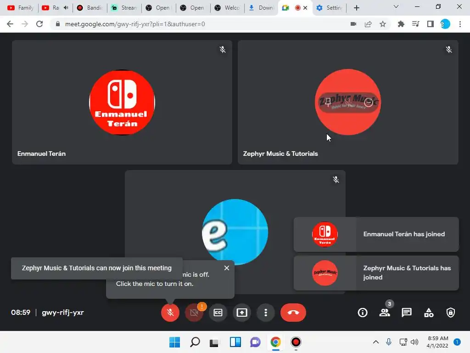Open Task View on taskbar

214,342
